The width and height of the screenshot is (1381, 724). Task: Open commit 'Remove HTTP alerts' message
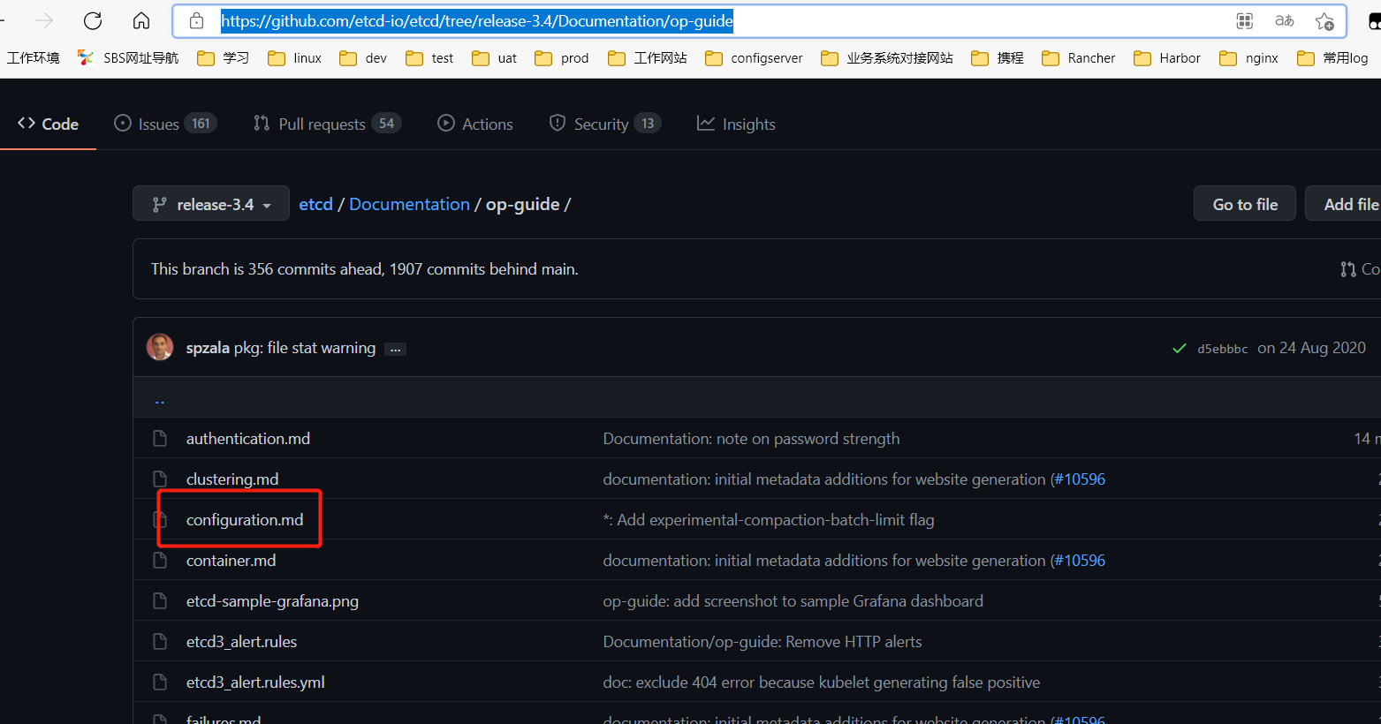pos(763,642)
